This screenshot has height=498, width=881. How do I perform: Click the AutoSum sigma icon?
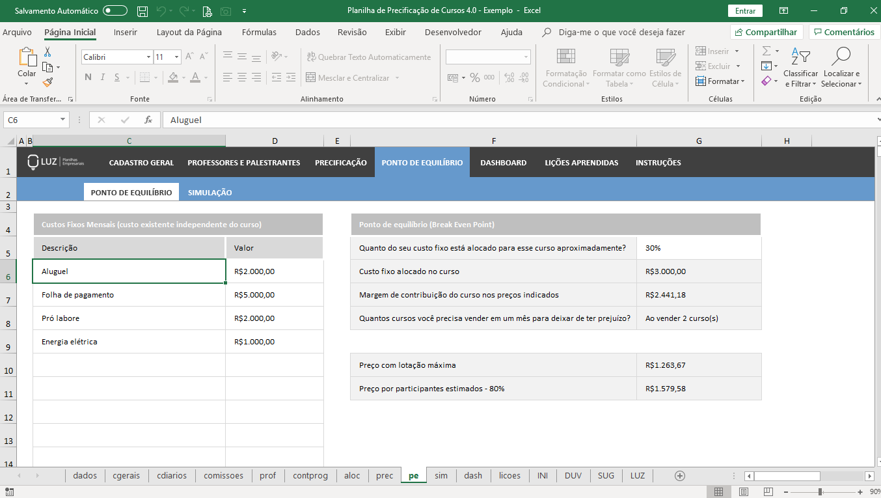[x=766, y=51]
